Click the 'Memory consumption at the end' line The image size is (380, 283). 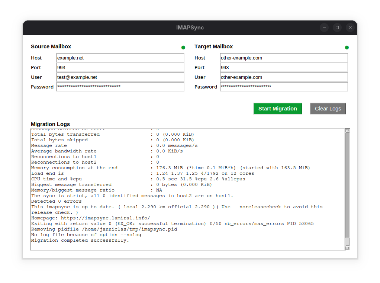click(171, 168)
